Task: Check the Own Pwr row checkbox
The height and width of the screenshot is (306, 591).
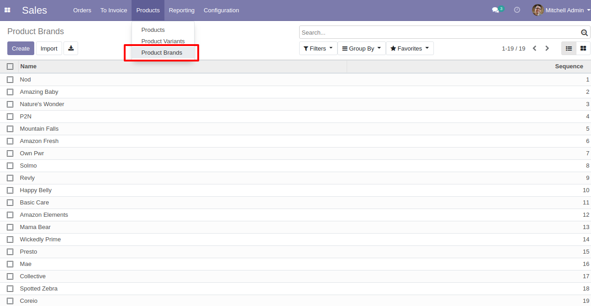Action: [x=10, y=153]
